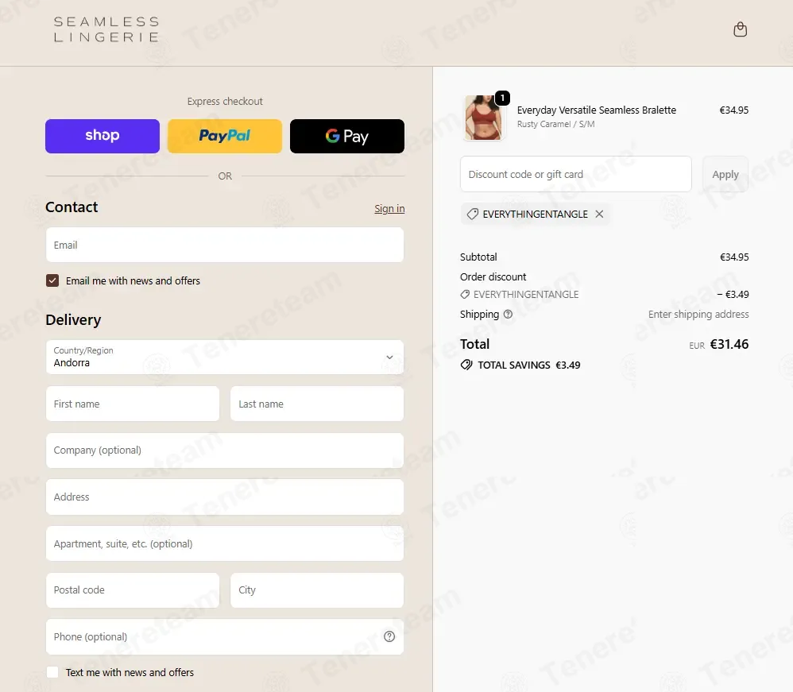This screenshot has height=692, width=793.
Task: Click the phone field help icon
Action: click(x=389, y=636)
